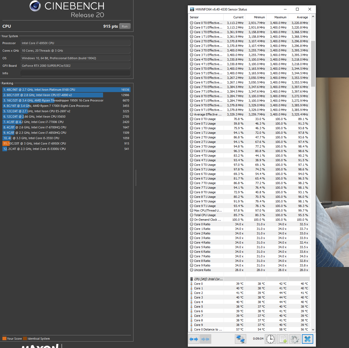Screen dimensions: 349x348
Task: Click the CPU [#0] Intel Core chip icon
Action: [192, 279]
